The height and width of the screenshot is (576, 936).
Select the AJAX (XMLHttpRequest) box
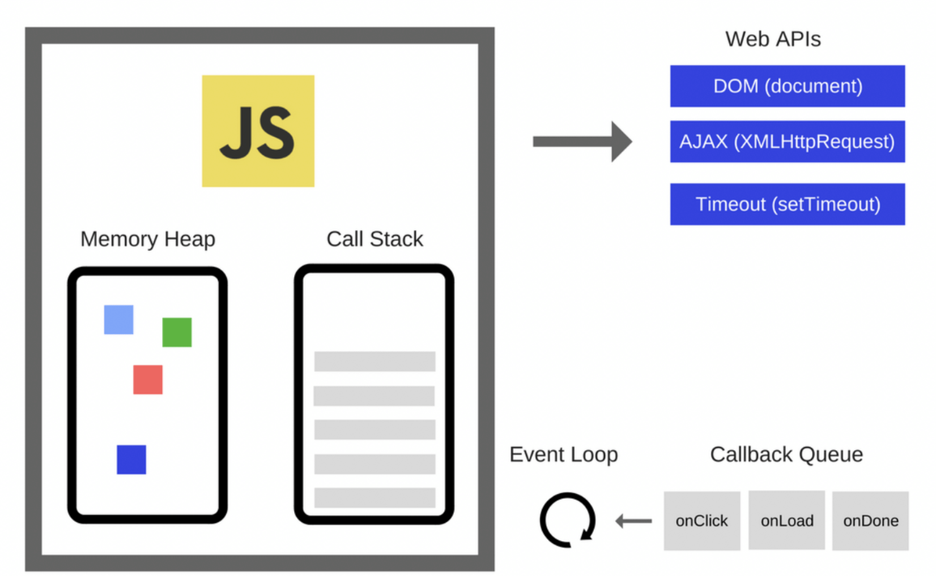click(787, 141)
